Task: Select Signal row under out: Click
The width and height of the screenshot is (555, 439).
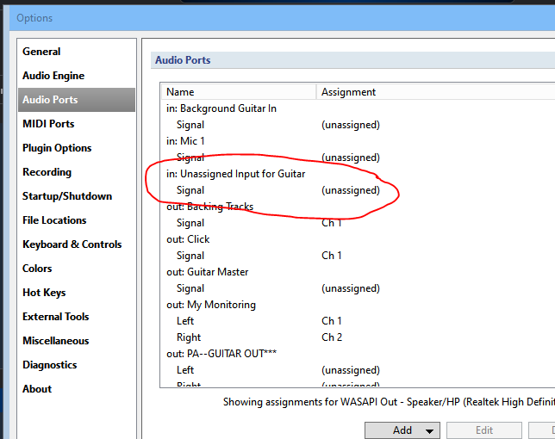Action: click(359, 256)
